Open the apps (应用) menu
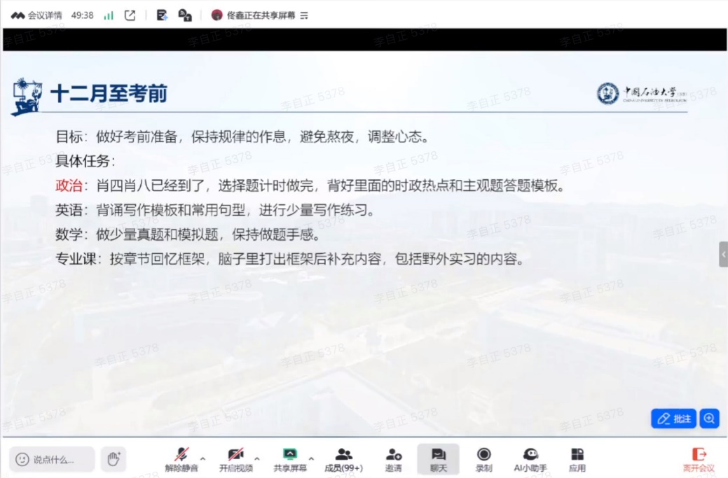The height and width of the screenshot is (478, 728). [x=577, y=458]
